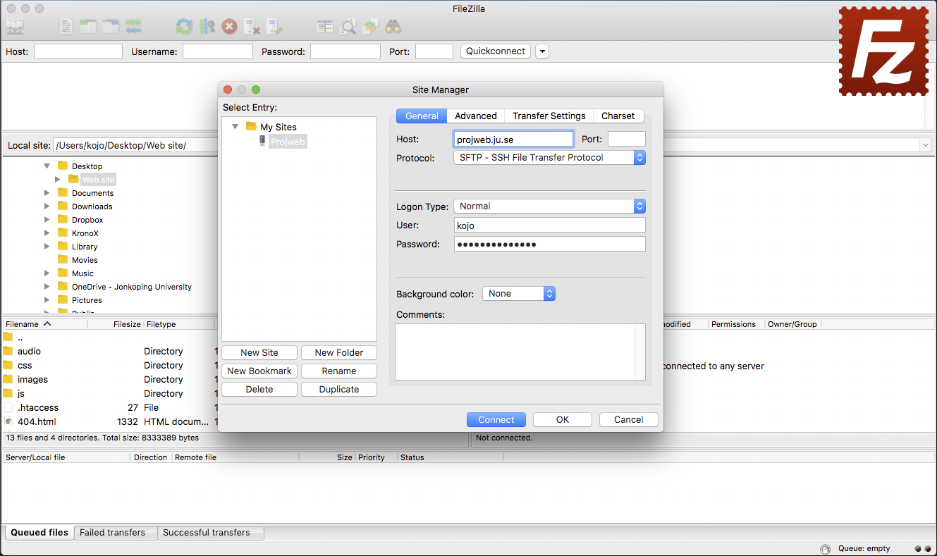This screenshot has height=556, width=937.
Task: Click the Dropbox folder icon in tree
Action: [x=63, y=219]
